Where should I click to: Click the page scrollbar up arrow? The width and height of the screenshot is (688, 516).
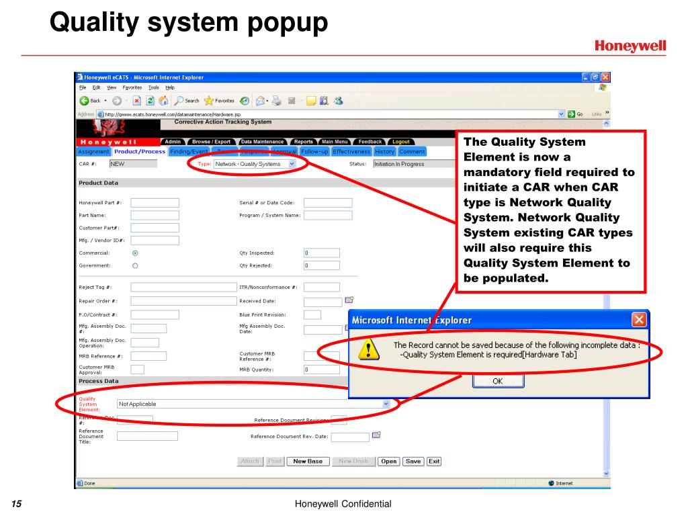tap(607, 124)
